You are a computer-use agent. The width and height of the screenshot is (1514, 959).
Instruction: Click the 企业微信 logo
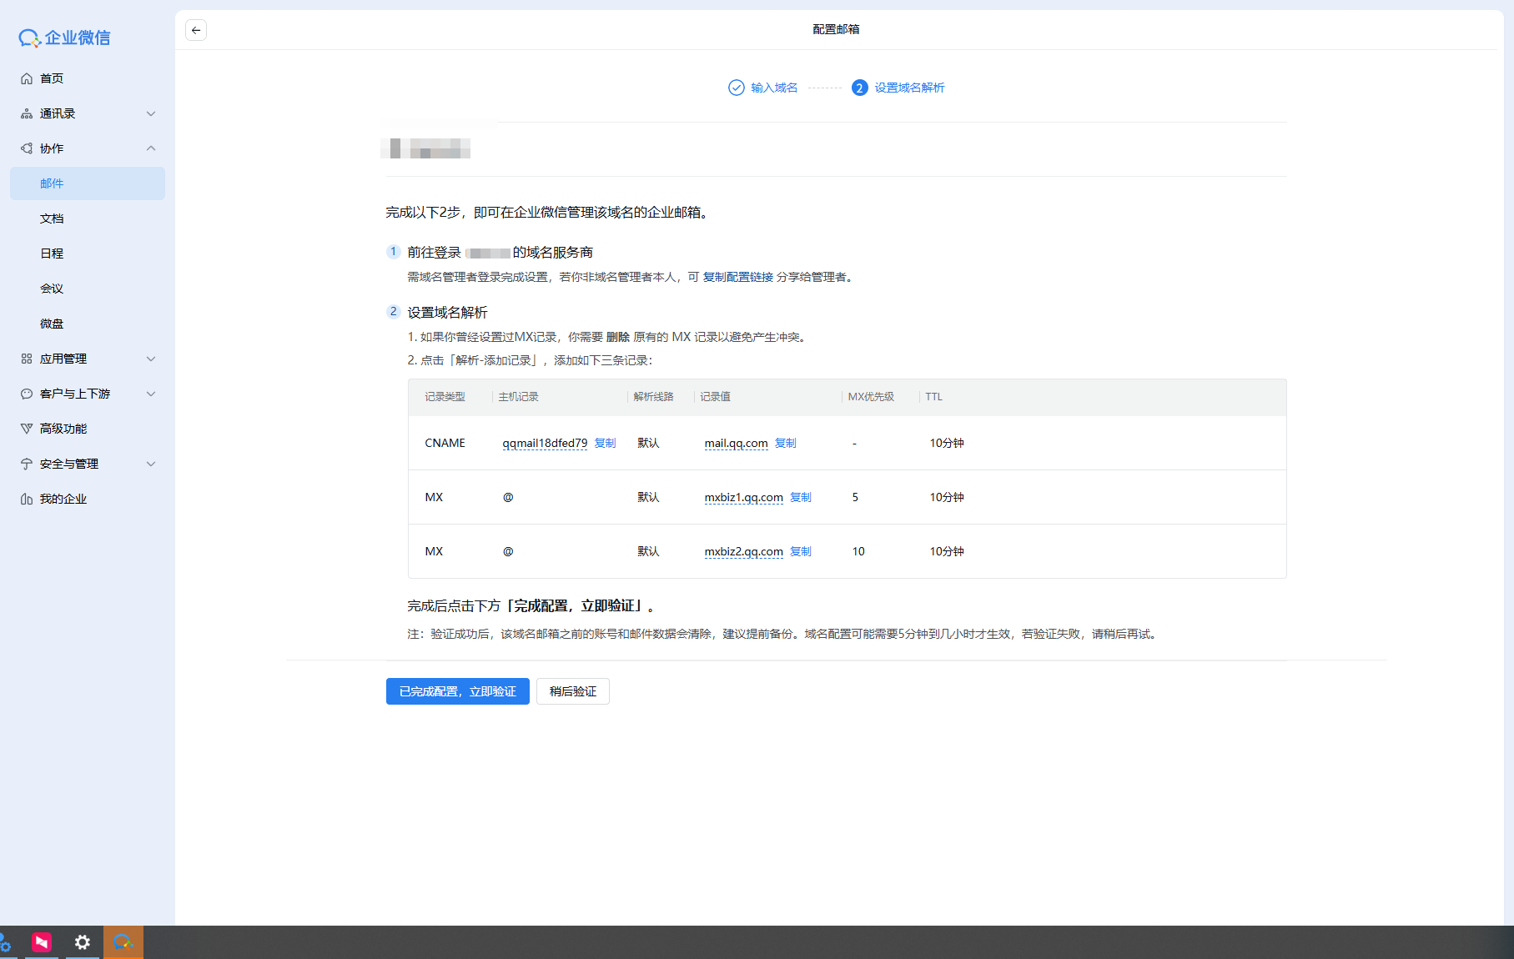64,38
